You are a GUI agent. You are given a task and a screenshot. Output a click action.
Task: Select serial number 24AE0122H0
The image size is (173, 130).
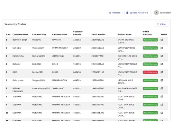pyautogui.click(x=98, y=88)
